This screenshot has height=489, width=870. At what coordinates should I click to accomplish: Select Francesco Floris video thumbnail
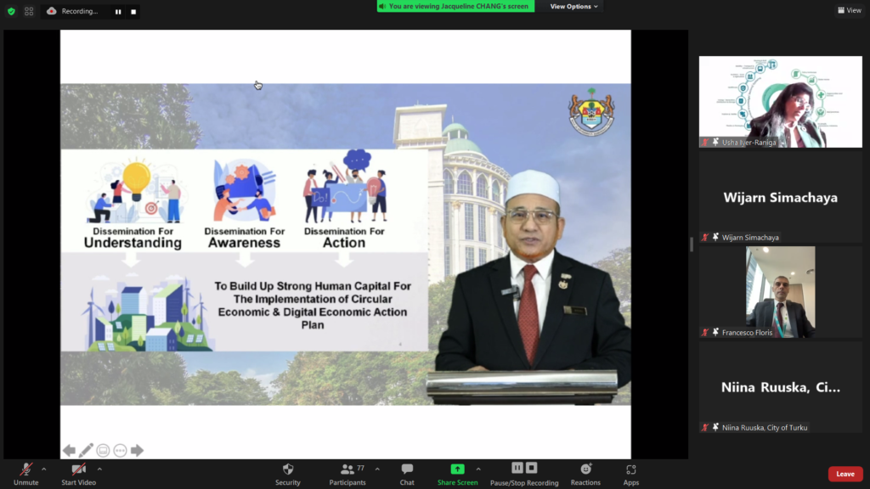pyautogui.click(x=780, y=292)
